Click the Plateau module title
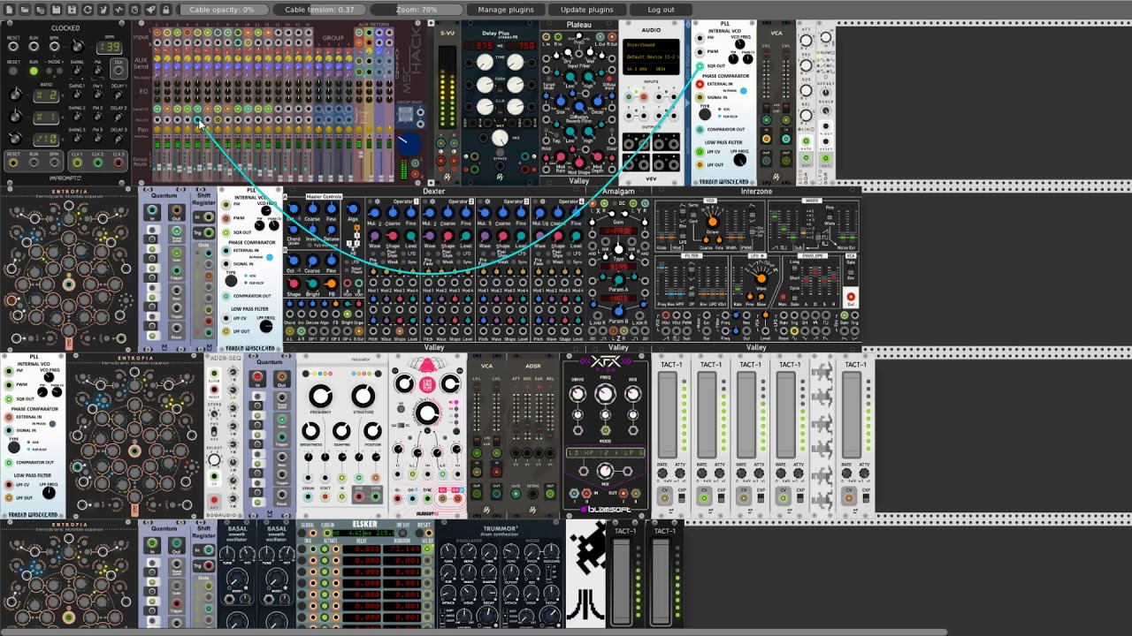The width and height of the screenshot is (1132, 636). pos(579,25)
